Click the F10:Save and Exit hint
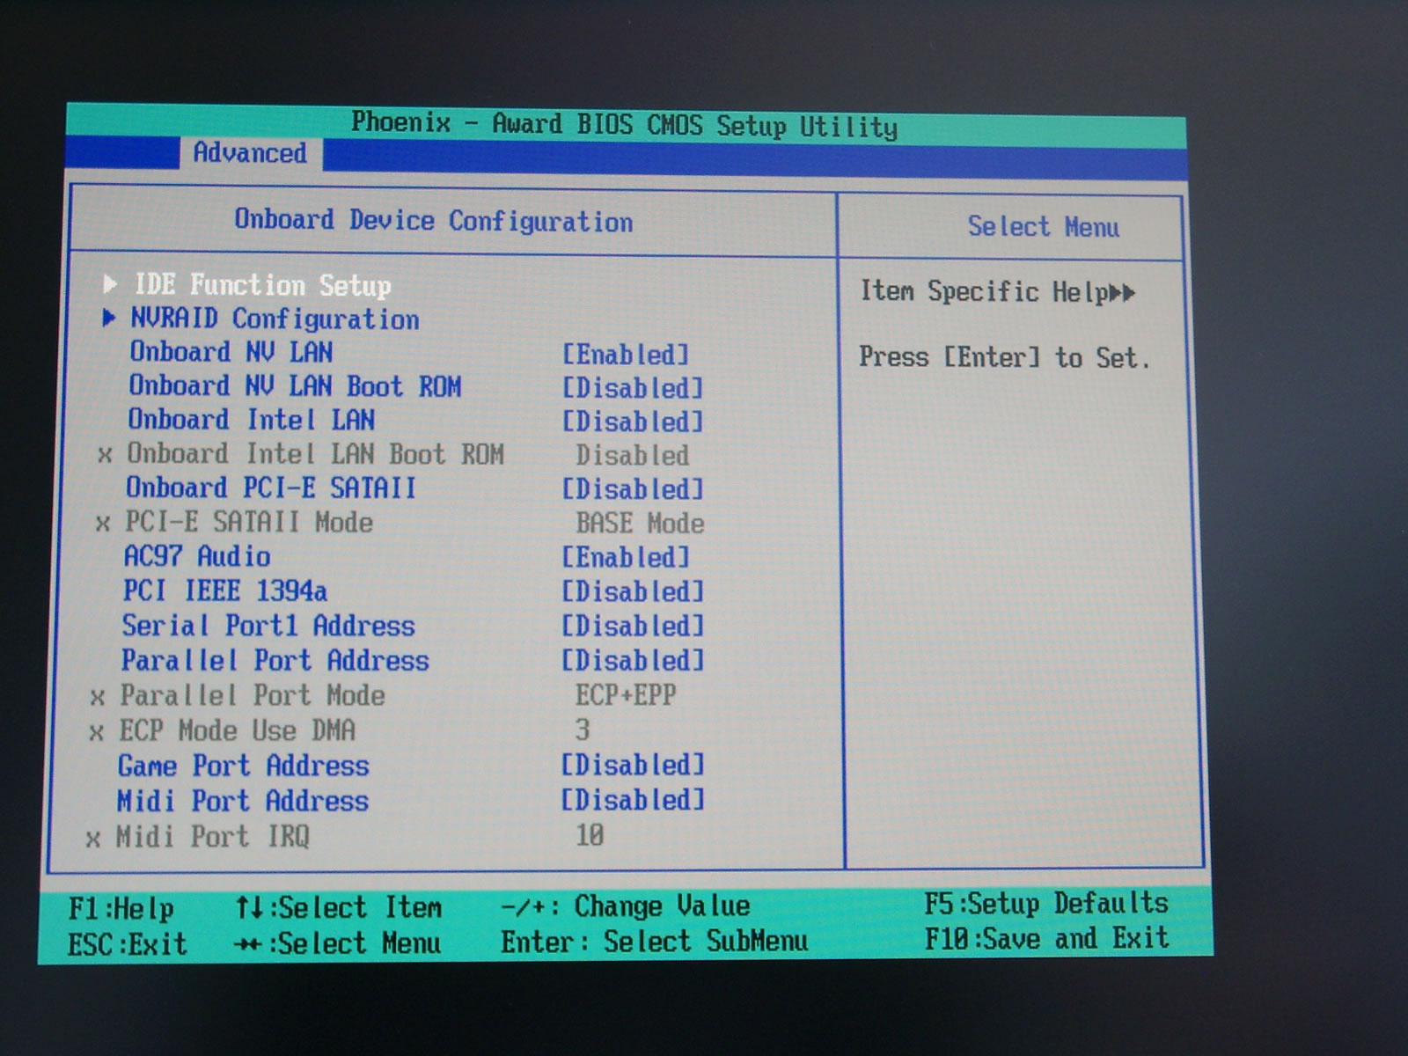The height and width of the screenshot is (1056, 1408). click(1046, 938)
